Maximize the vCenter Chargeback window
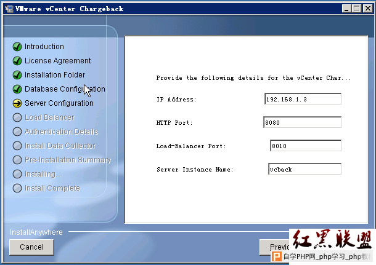 click(x=357, y=9)
